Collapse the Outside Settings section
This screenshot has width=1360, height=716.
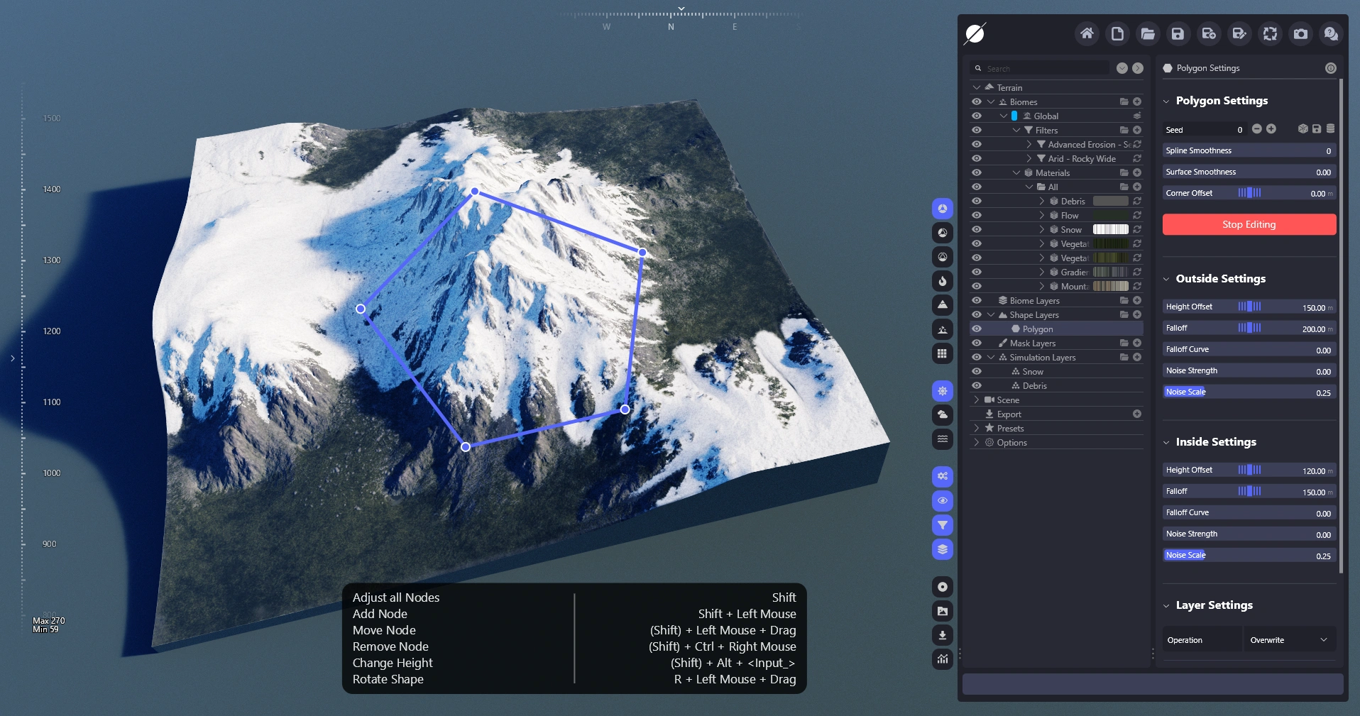[x=1166, y=279]
